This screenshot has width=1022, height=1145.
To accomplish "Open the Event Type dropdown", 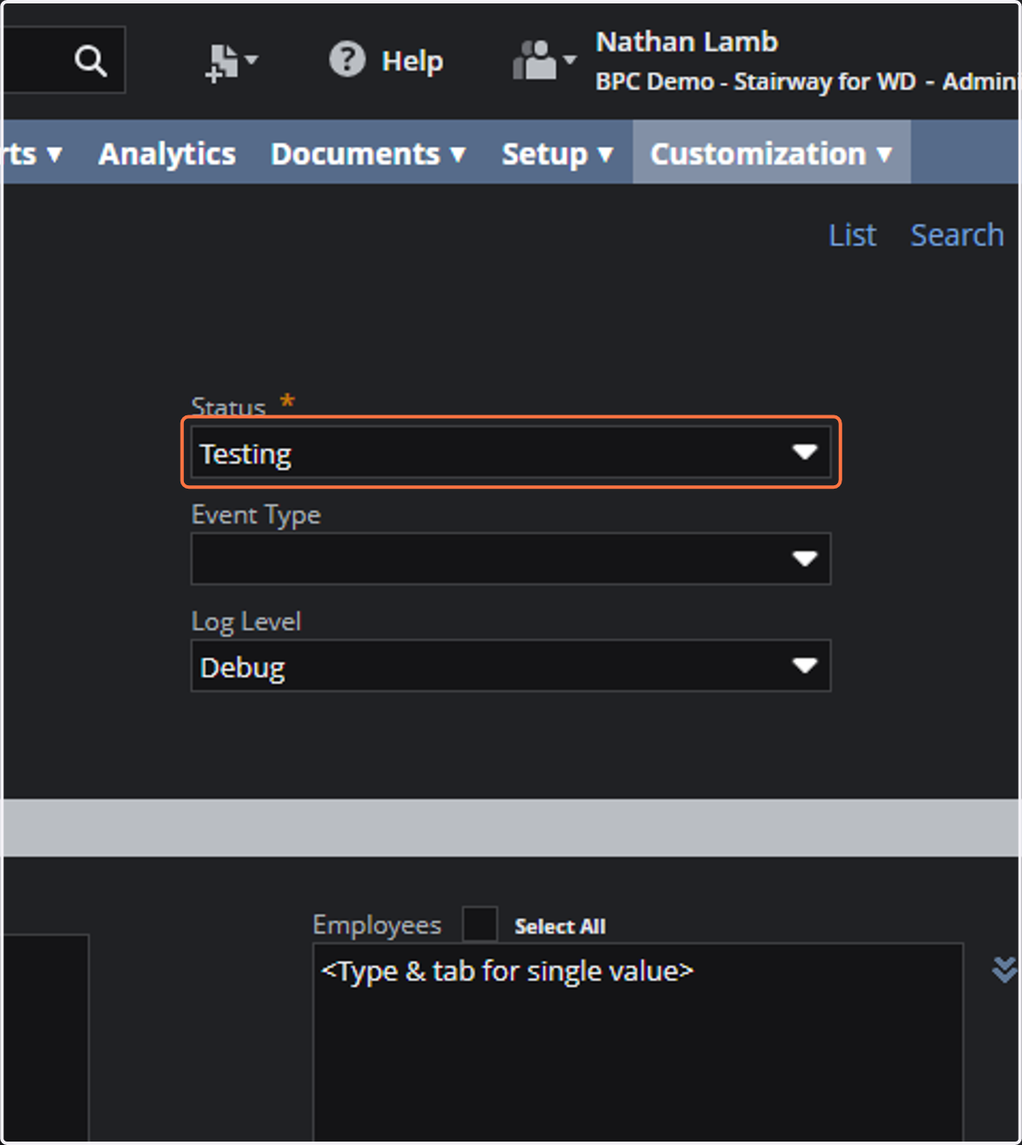I will [x=511, y=558].
